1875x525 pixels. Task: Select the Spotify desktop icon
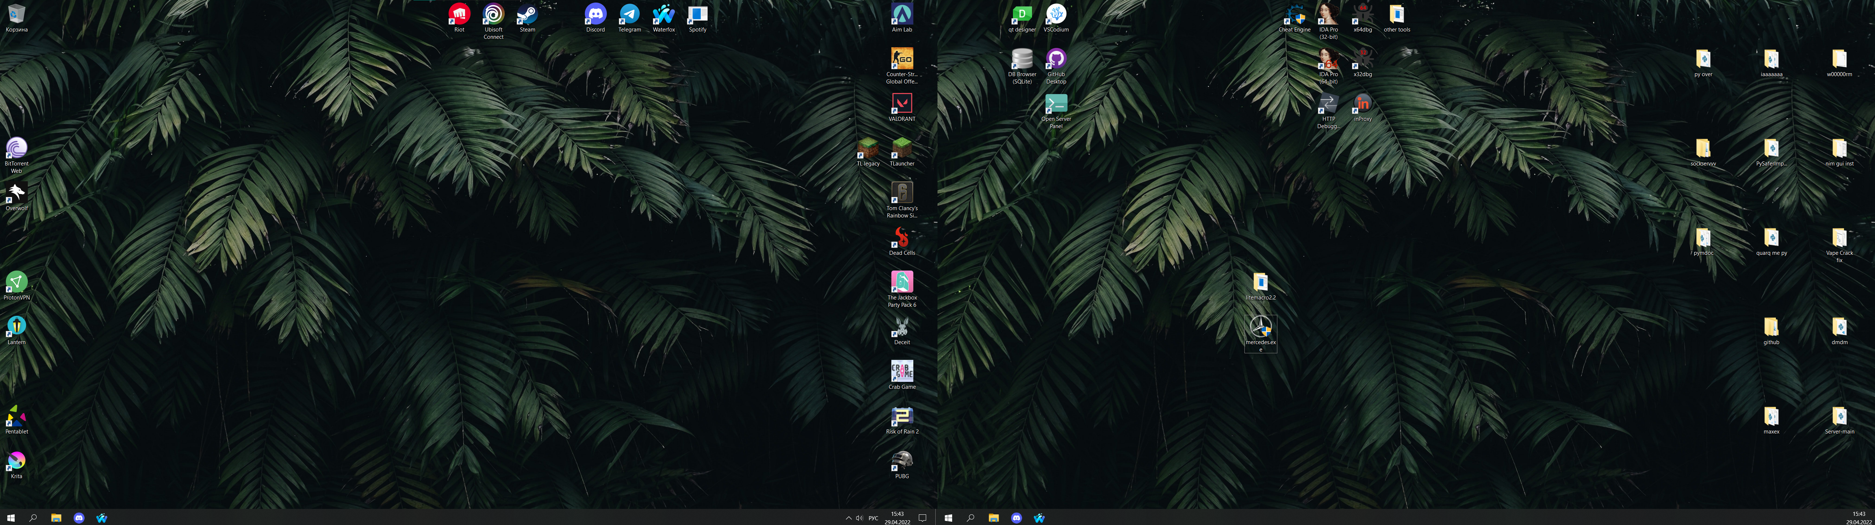pyautogui.click(x=697, y=15)
